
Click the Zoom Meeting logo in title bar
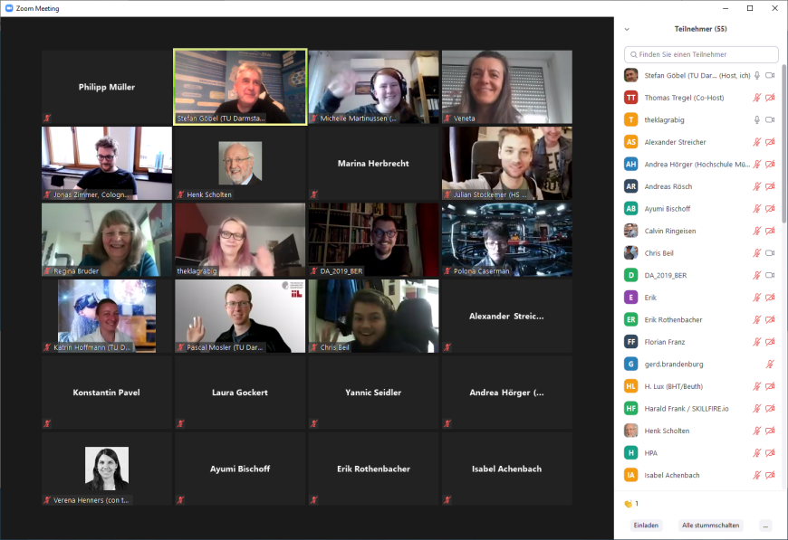point(9,8)
